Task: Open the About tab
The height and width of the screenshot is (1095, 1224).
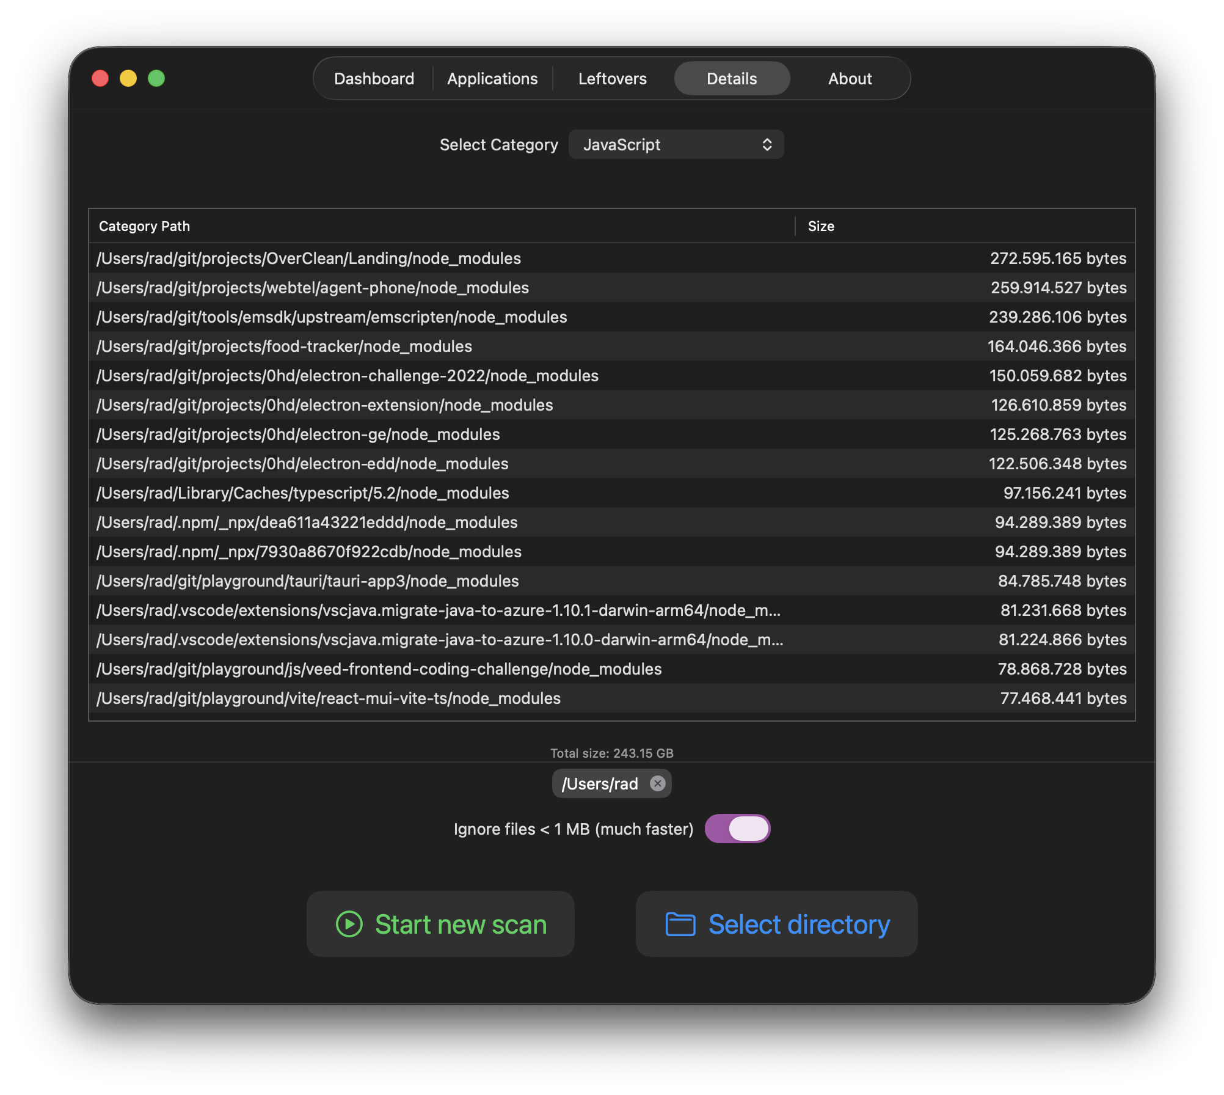Action: [850, 79]
